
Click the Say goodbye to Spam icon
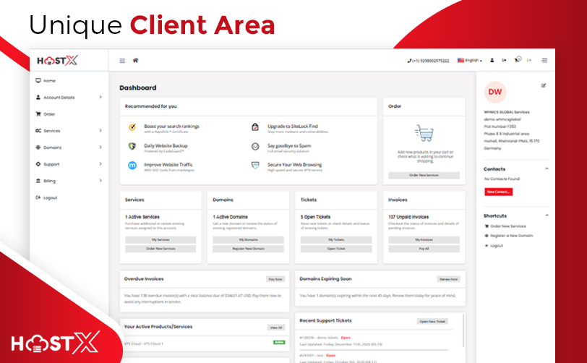click(255, 147)
